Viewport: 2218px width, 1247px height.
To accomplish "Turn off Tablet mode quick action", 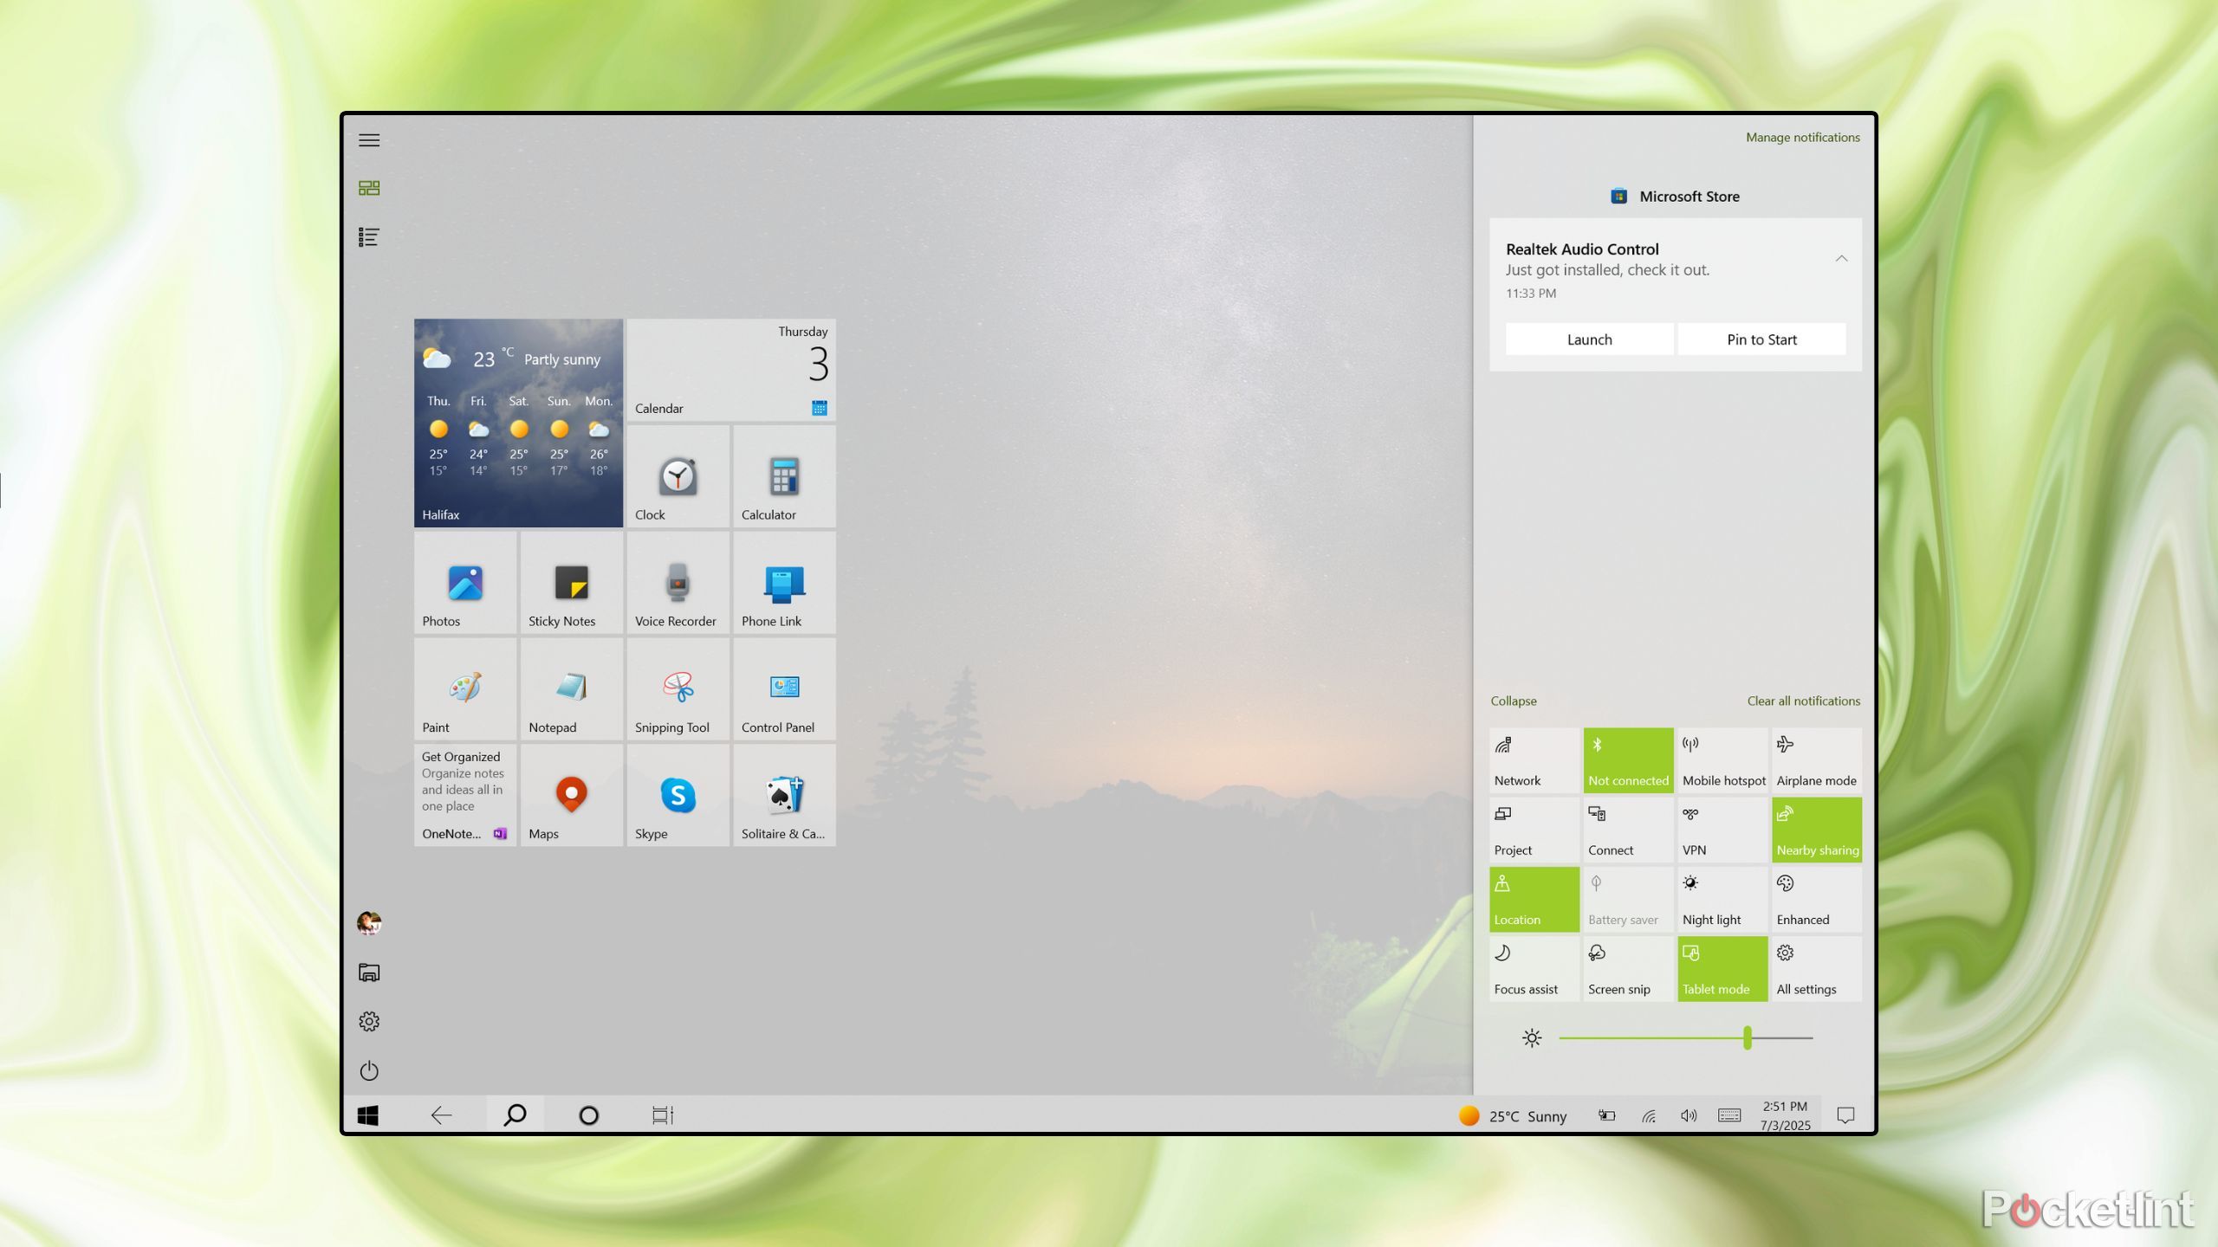I will click(x=1722, y=969).
